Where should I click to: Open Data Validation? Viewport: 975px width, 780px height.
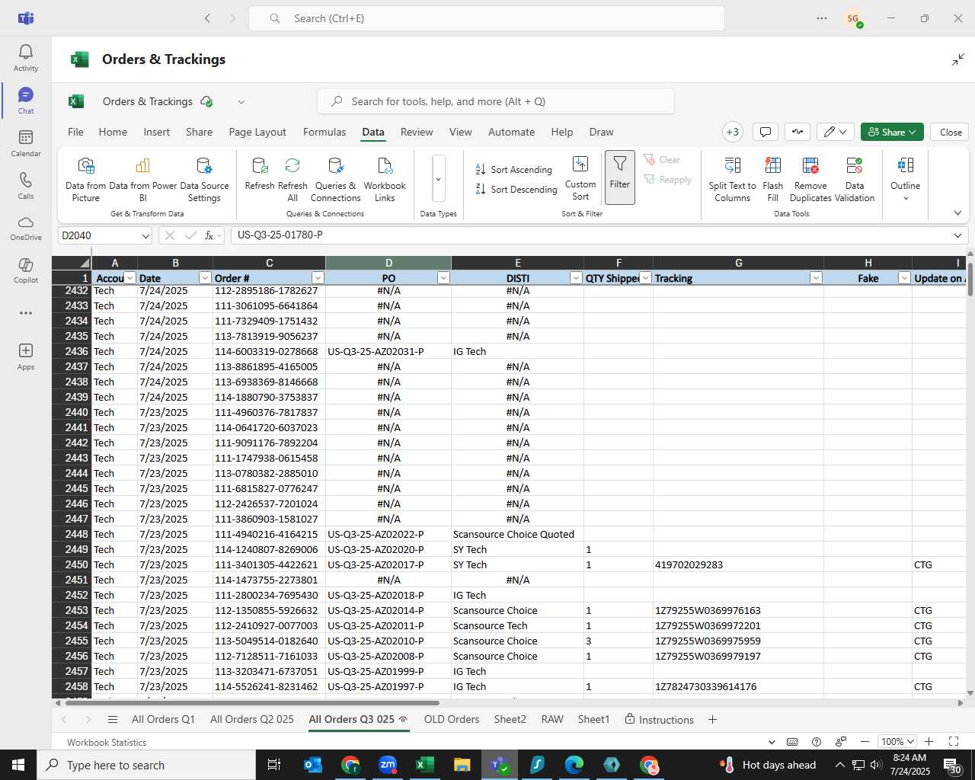tap(855, 179)
